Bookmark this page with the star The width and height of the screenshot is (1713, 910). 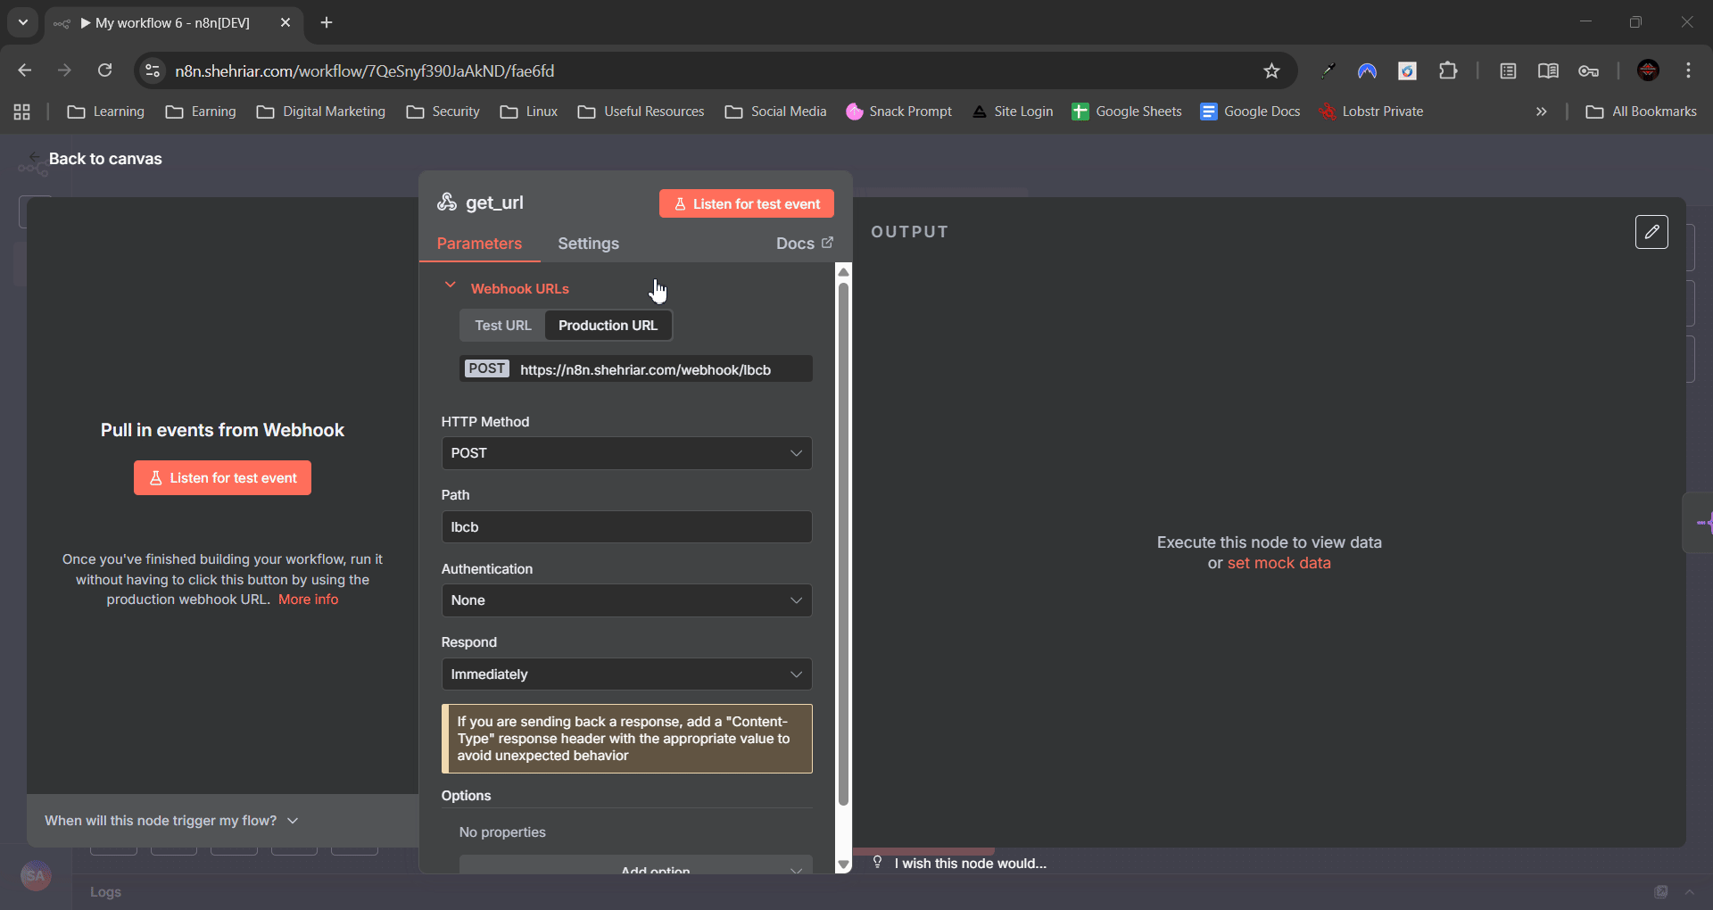[1272, 70]
